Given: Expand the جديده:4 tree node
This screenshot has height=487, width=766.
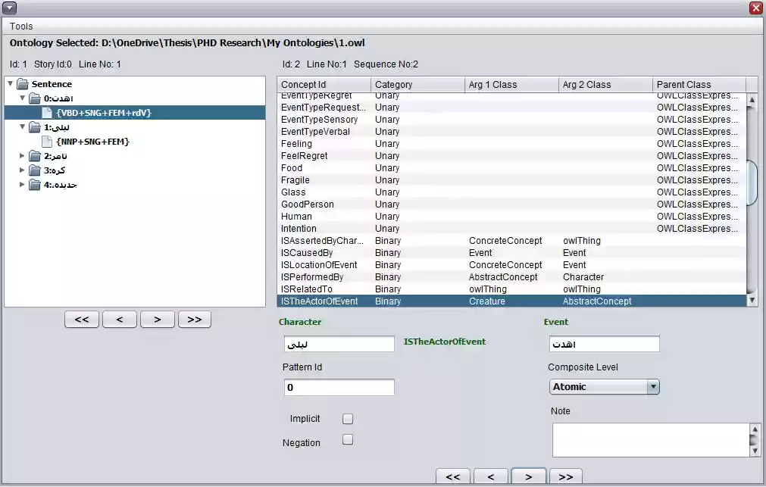Looking at the screenshot, I should (22, 184).
